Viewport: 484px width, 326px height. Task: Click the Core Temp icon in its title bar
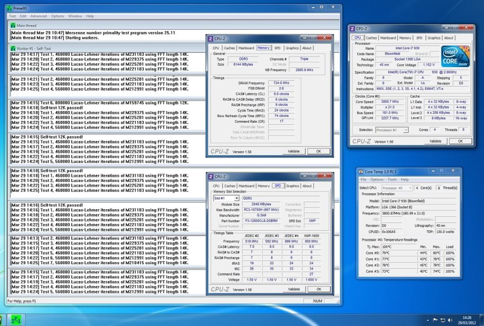(x=361, y=171)
